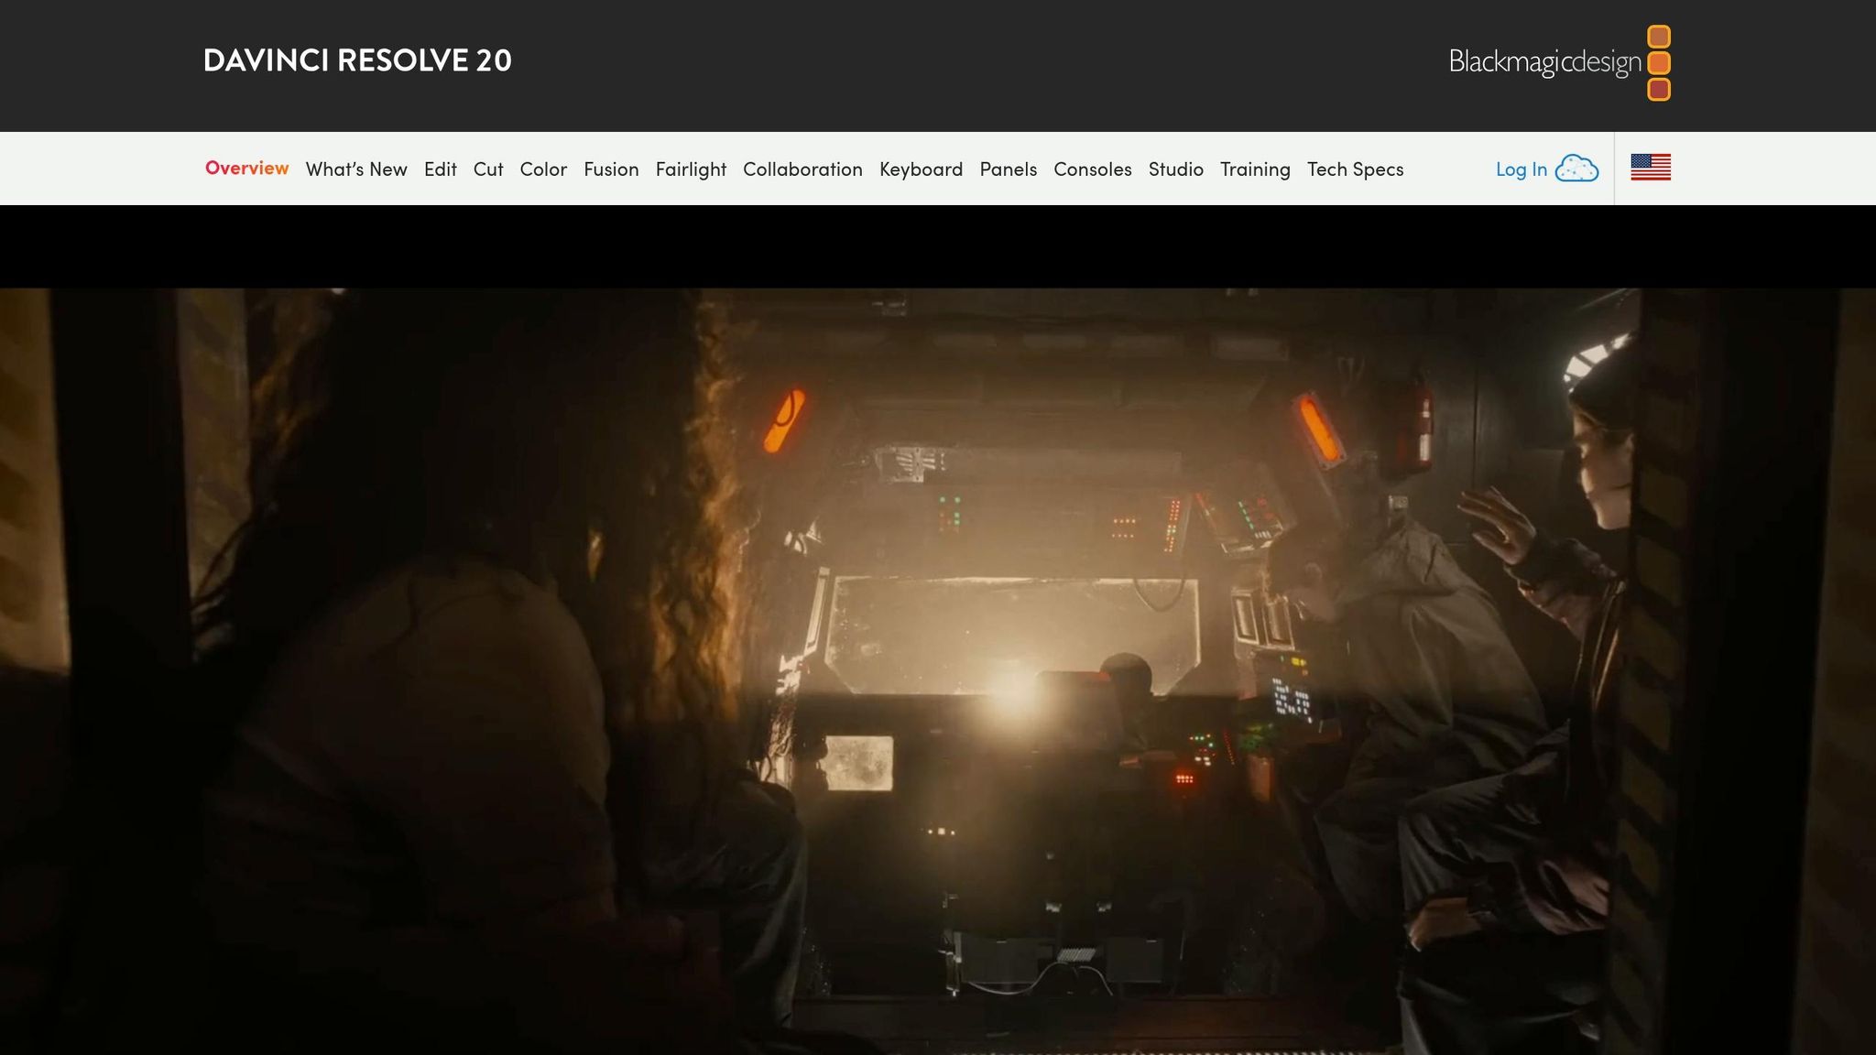Open the Color page section
The width and height of the screenshot is (1876, 1055).
coord(543,169)
